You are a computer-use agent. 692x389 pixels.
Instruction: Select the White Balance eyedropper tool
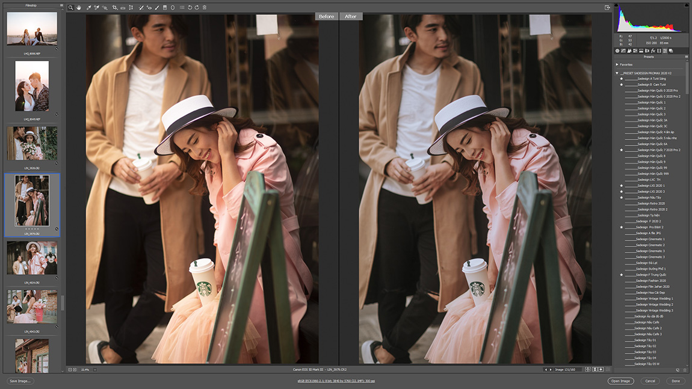[x=88, y=7]
